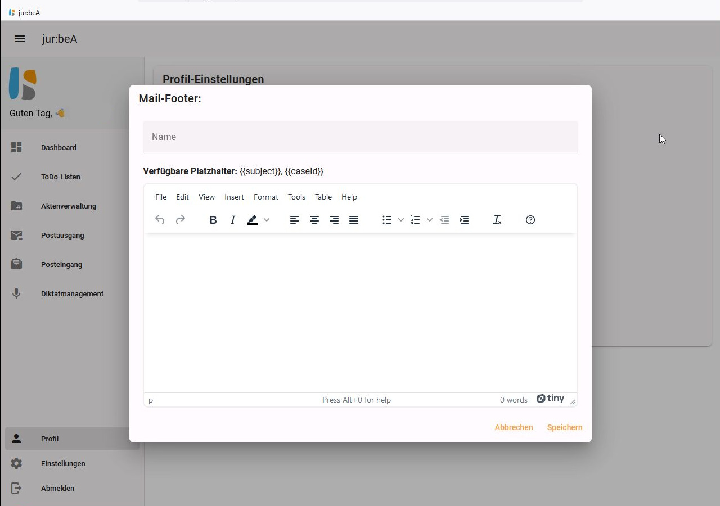Image resolution: width=720 pixels, height=506 pixels.
Task: Toggle bold formatting
Action: pos(213,220)
